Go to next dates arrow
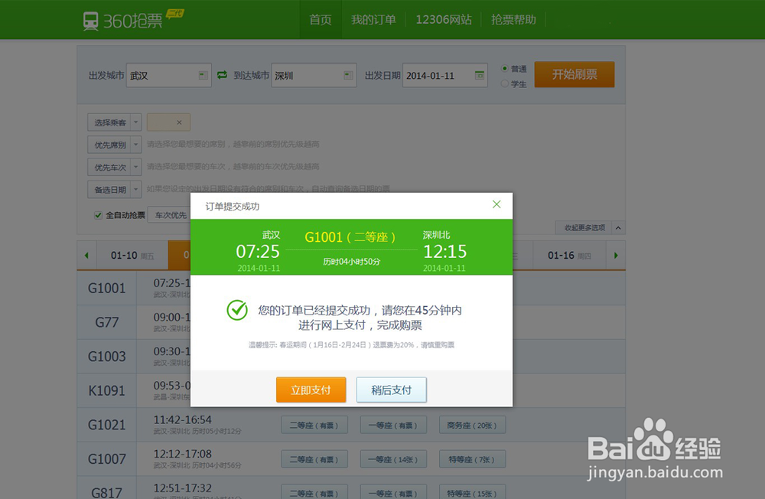 pyautogui.click(x=616, y=256)
